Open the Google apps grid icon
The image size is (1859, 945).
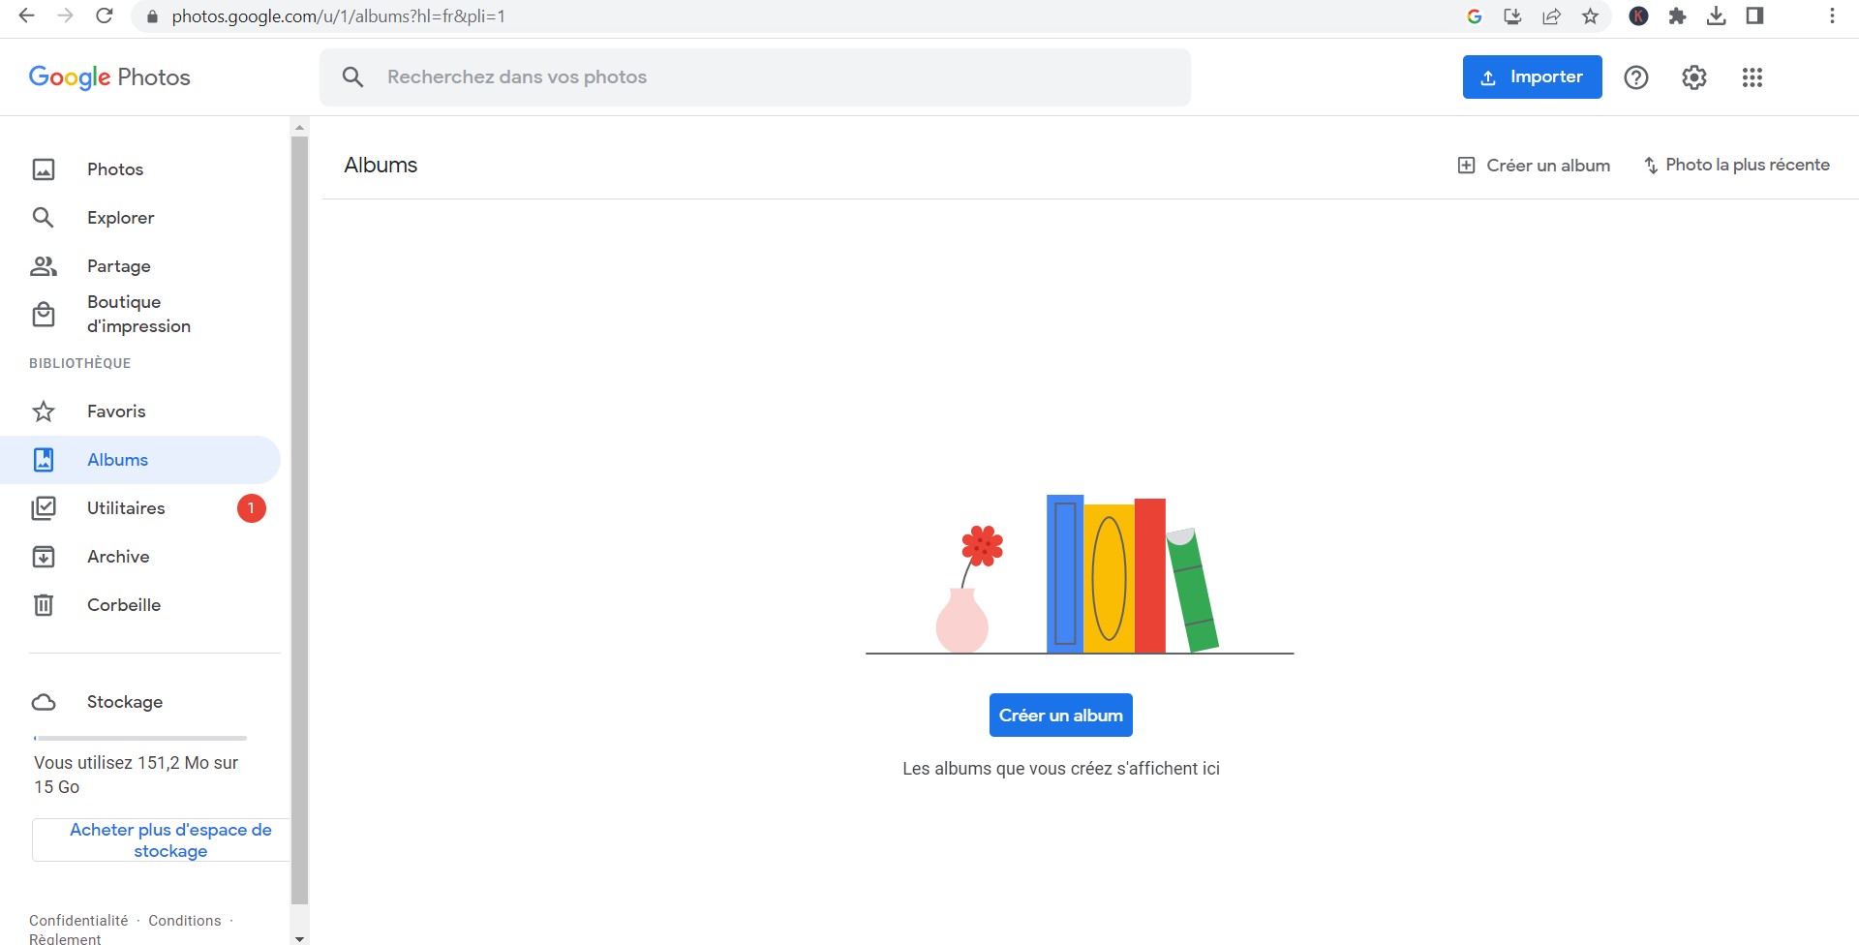[1752, 77]
